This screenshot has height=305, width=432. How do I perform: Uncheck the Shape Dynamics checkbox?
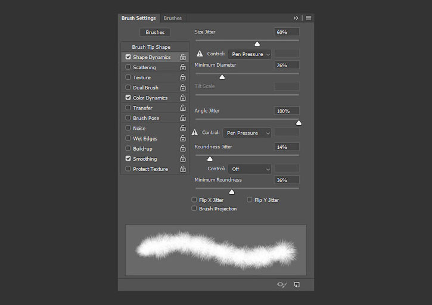click(128, 57)
